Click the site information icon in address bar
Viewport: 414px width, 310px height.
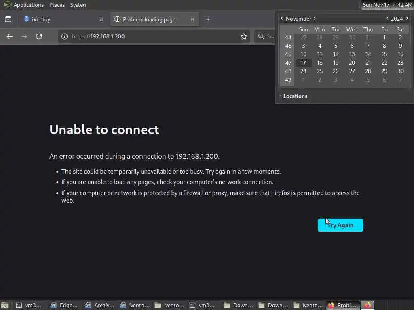click(64, 36)
